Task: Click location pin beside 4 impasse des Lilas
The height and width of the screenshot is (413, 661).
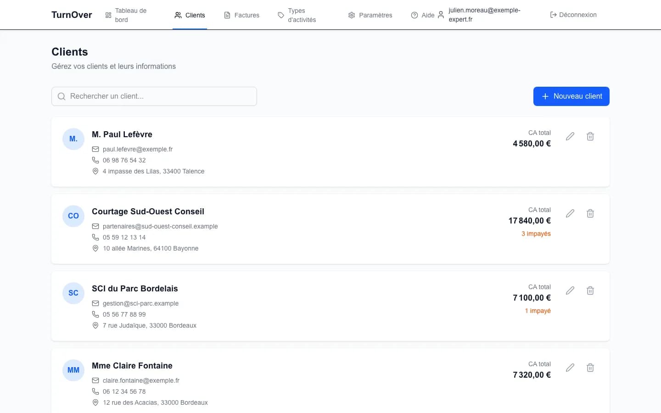Action: [95, 171]
